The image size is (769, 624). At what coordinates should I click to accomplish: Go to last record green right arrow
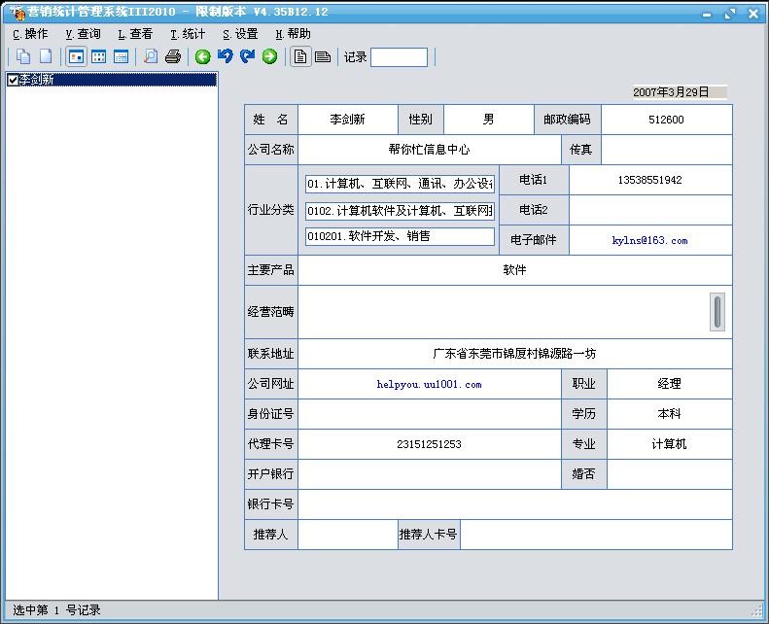click(269, 57)
